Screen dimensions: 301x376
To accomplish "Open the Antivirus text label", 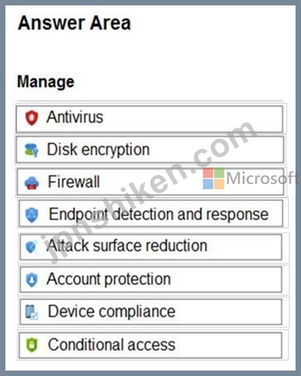I will point(74,117).
